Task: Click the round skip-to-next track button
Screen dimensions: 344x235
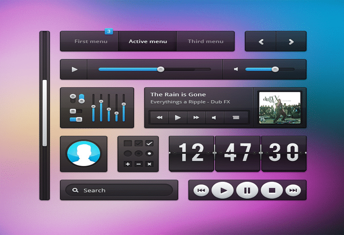Action: coord(293,190)
